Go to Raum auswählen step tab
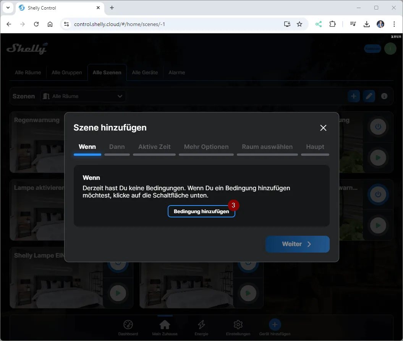 (267, 147)
